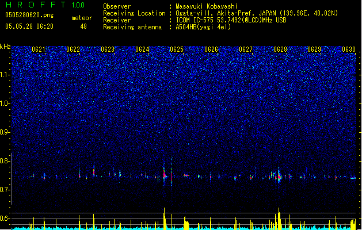Click the bright meteor echo near 0628
The image size is (362, 230).
[279, 177]
